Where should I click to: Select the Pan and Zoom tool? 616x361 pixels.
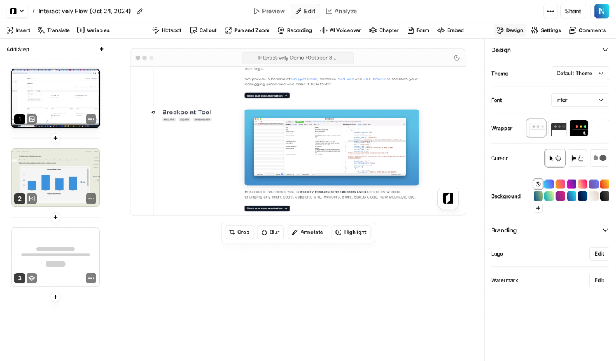pyautogui.click(x=247, y=30)
